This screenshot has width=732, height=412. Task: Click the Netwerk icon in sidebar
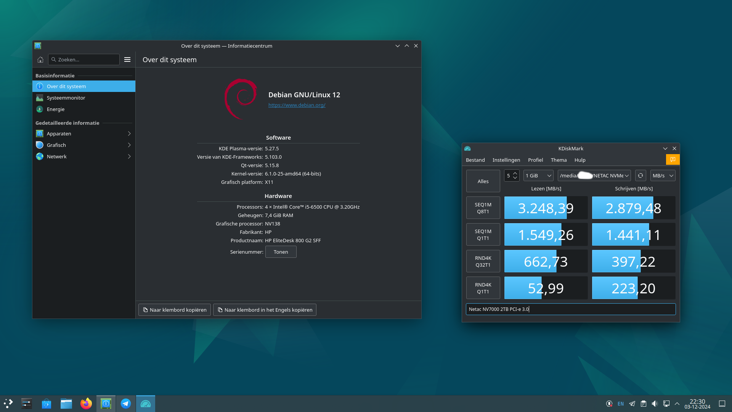(x=40, y=156)
